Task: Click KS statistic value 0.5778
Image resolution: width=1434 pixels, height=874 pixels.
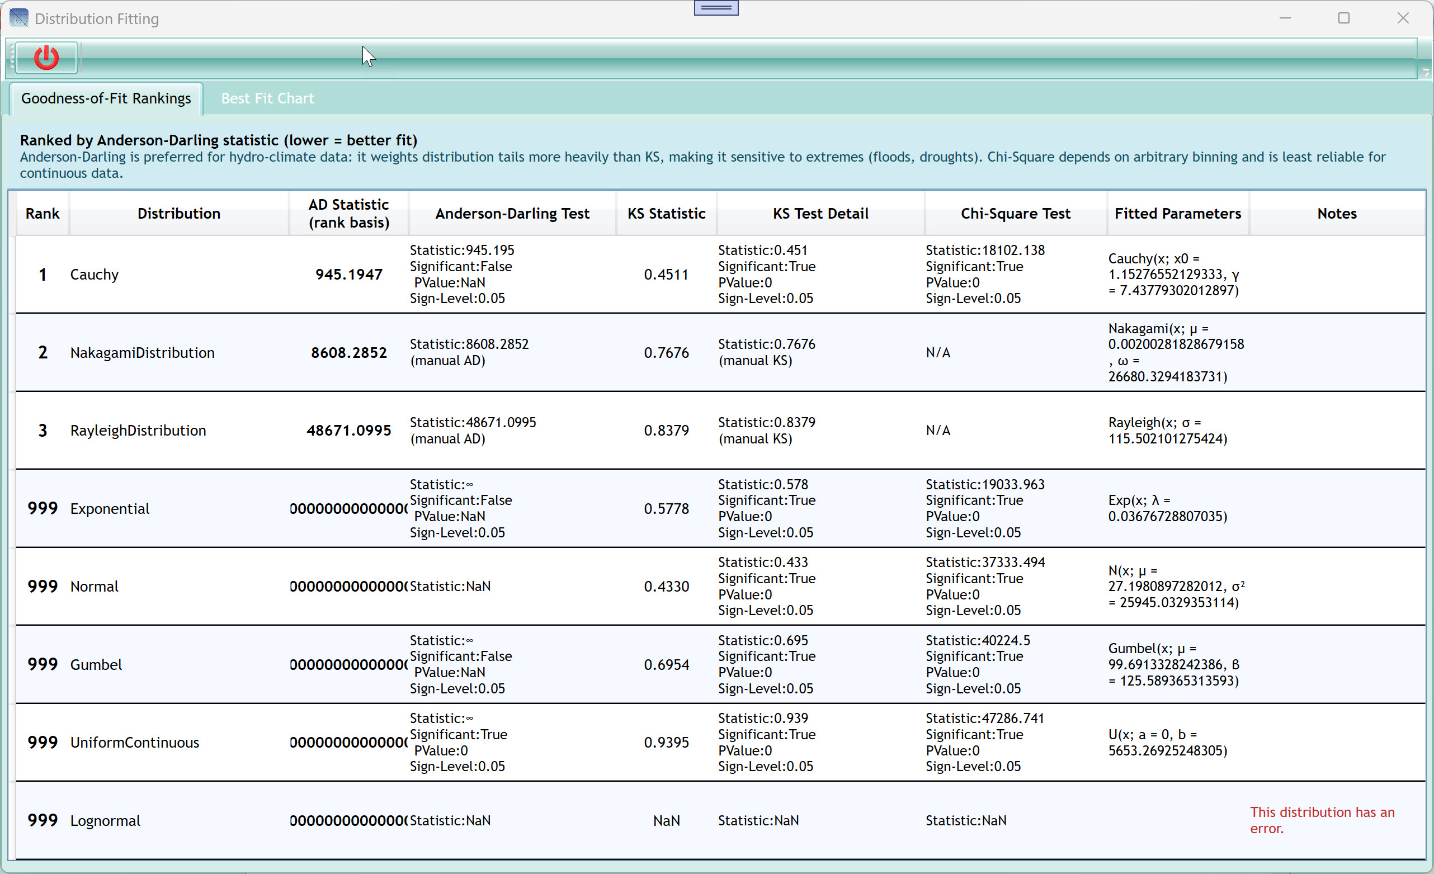Action: (x=666, y=508)
